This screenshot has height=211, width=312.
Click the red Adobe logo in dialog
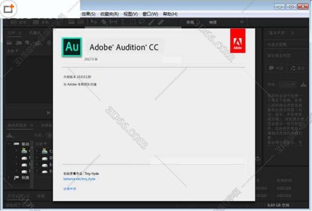pos(238,41)
